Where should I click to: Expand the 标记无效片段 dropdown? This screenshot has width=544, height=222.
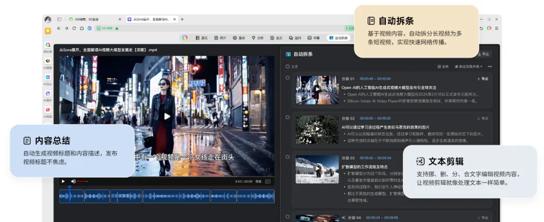pos(468,66)
